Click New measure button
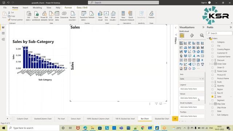233x131 pixels. pos(123,16)
